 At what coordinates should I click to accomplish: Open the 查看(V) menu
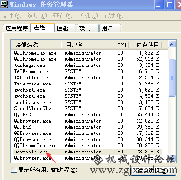pos(63,16)
